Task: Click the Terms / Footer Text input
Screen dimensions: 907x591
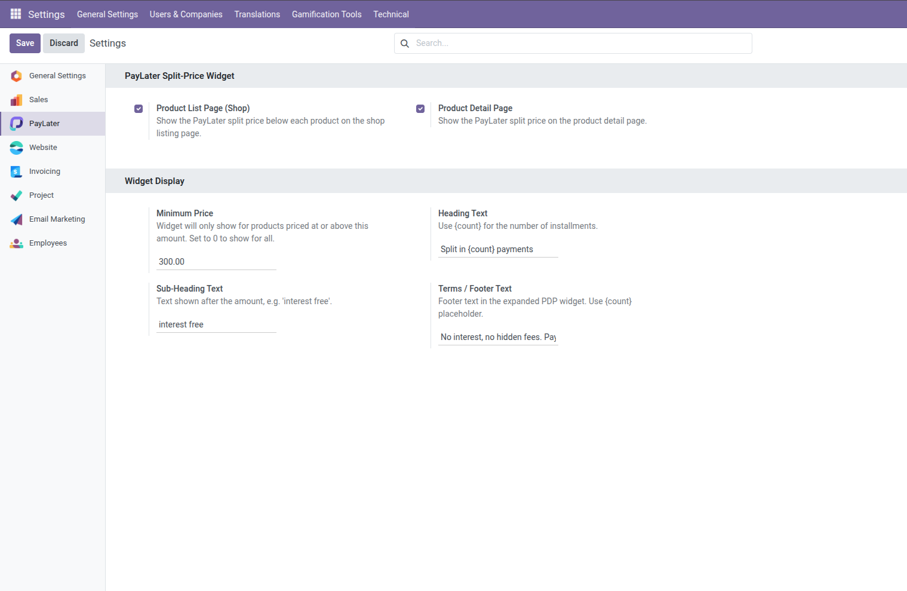Action: pos(498,337)
